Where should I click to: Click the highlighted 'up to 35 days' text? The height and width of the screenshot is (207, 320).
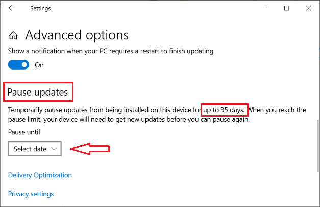point(225,110)
